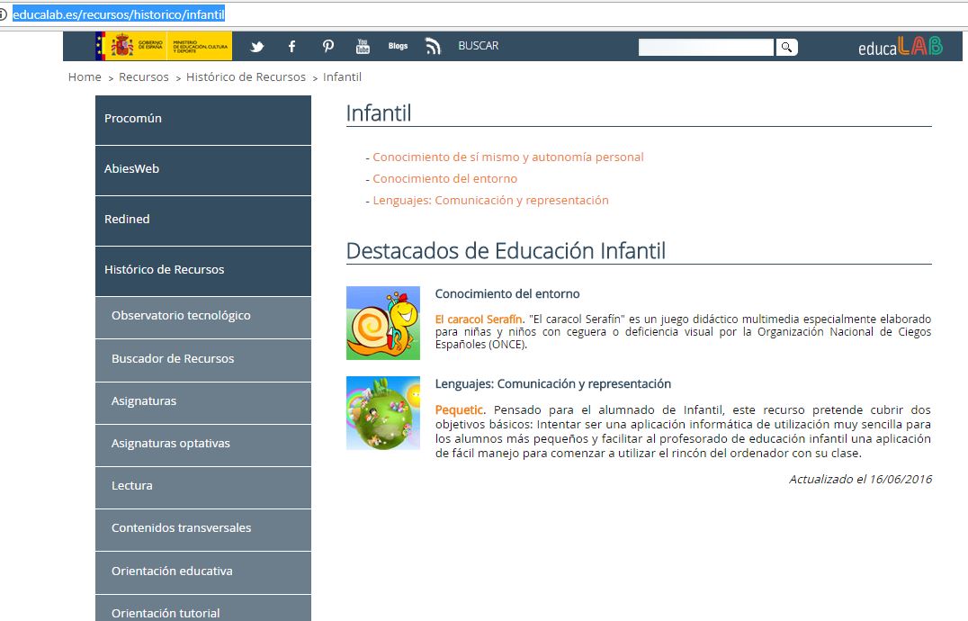
Task: Click the magnifying glass search button
Action: click(786, 48)
